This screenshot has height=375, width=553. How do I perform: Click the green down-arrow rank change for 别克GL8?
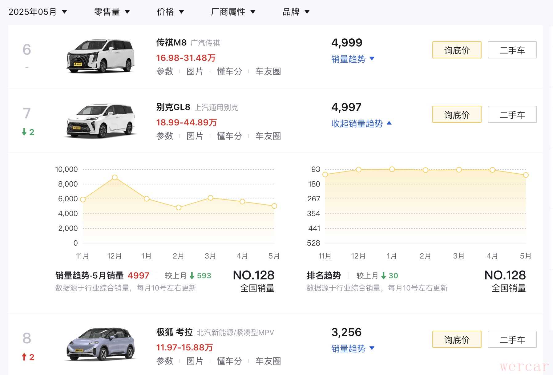click(x=28, y=132)
